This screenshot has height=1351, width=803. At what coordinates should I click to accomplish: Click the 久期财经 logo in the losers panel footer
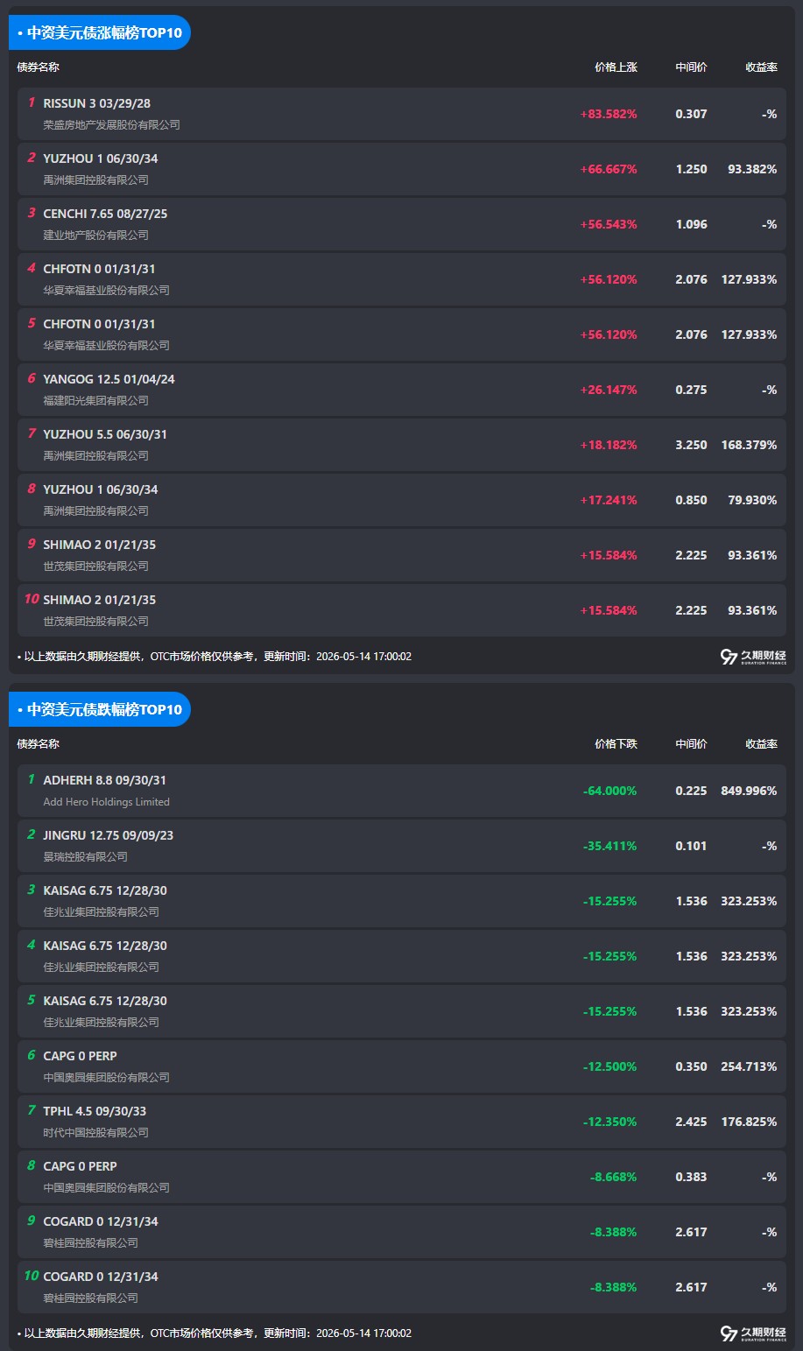coord(753,1333)
